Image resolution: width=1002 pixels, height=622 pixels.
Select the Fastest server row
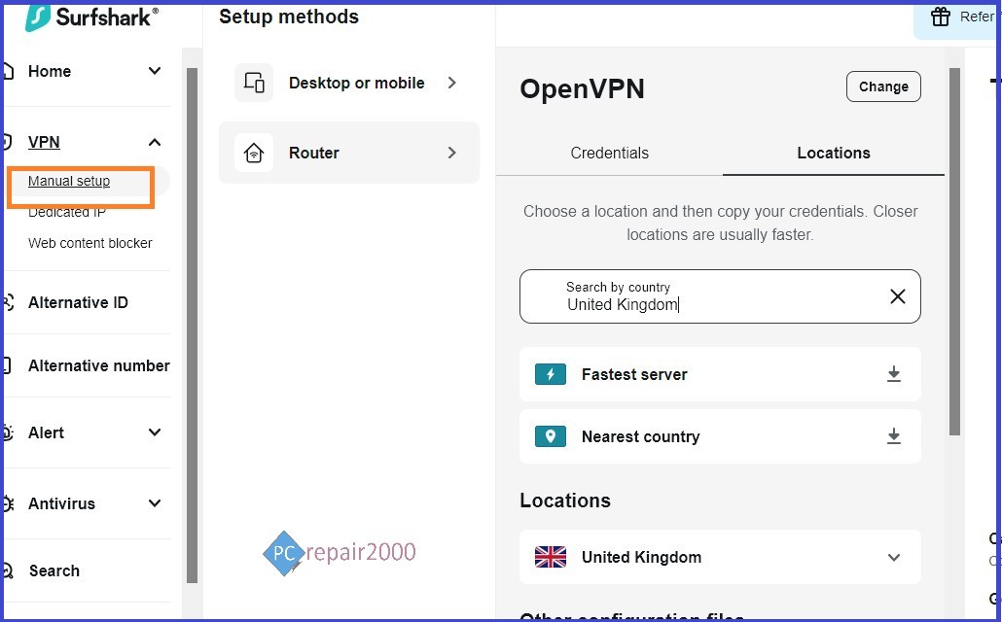[720, 374]
